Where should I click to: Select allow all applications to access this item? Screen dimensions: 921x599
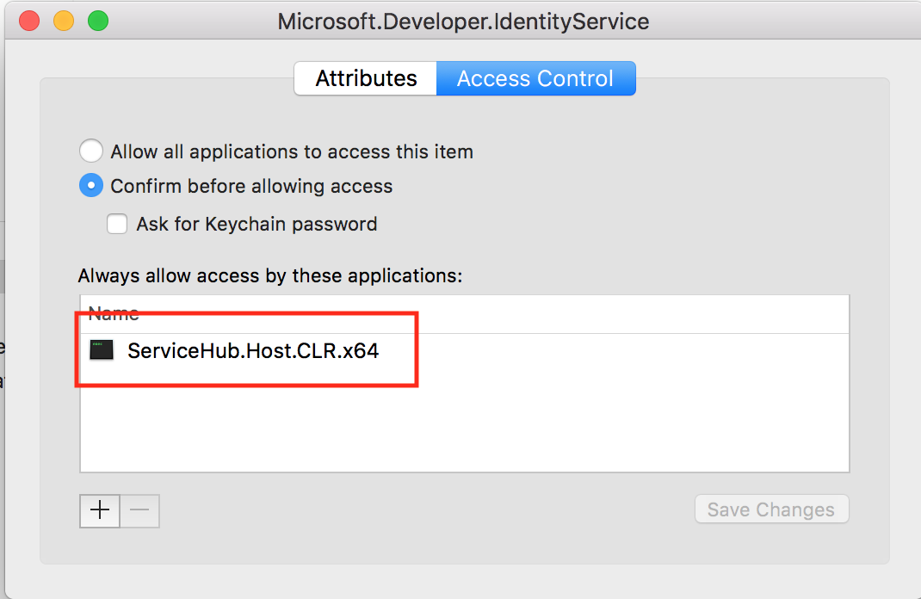(91, 151)
